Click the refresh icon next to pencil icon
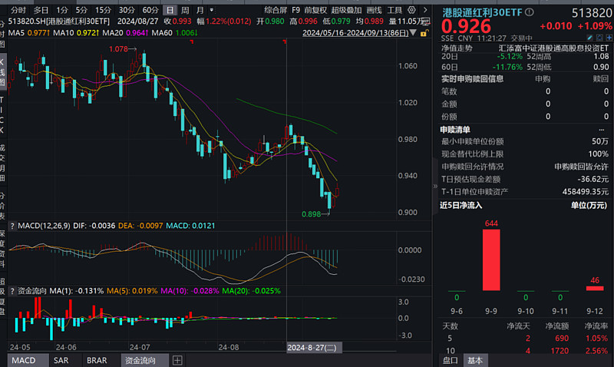Screen dimensions: 614x367 pyautogui.click(x=599, y=38)
